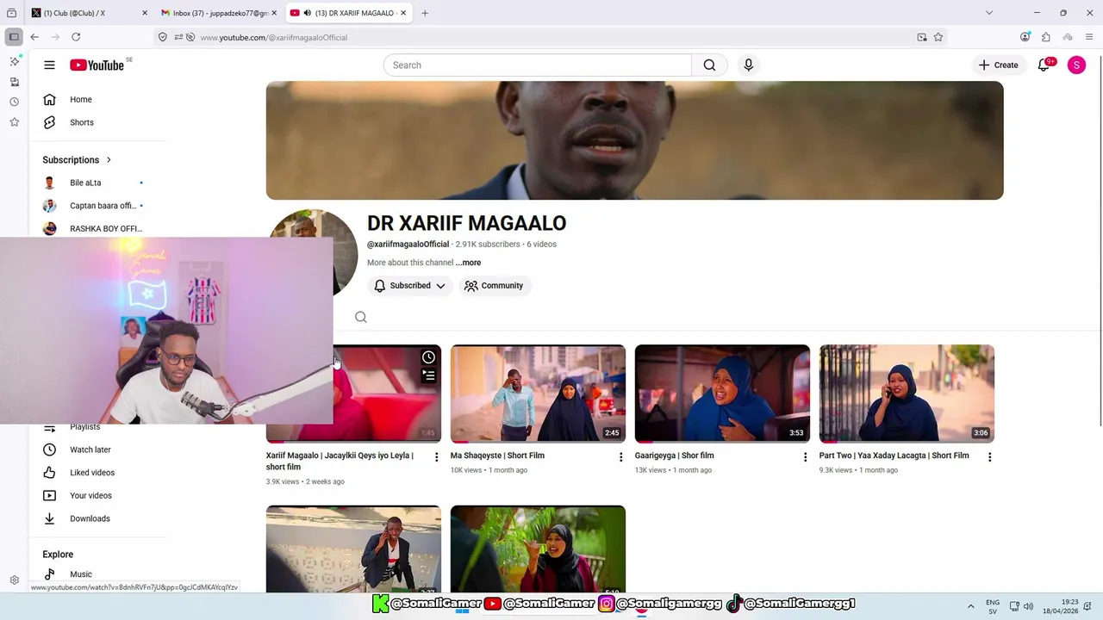Click the YouTube logo
This screenshot has height=620, width=1103.
(97, 65)
